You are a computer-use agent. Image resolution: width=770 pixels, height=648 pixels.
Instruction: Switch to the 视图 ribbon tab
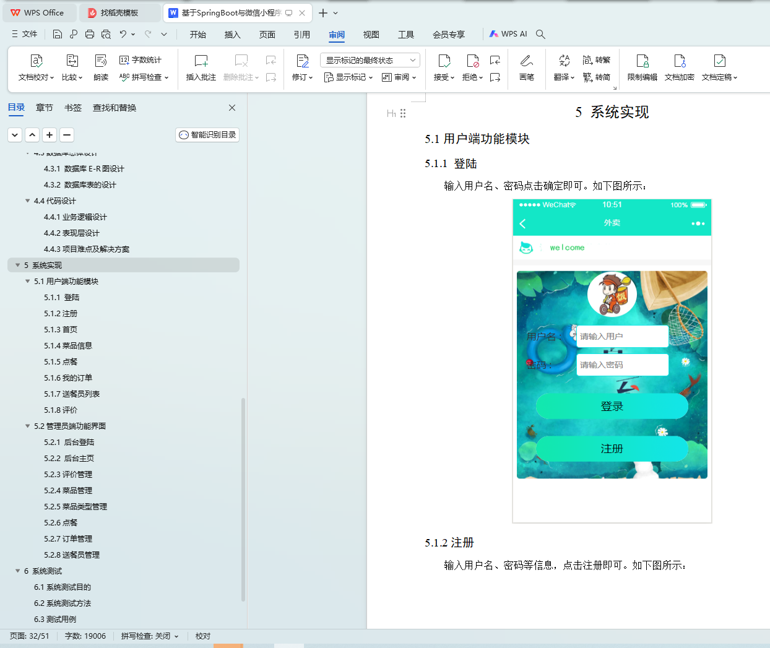tap(371, 35)
